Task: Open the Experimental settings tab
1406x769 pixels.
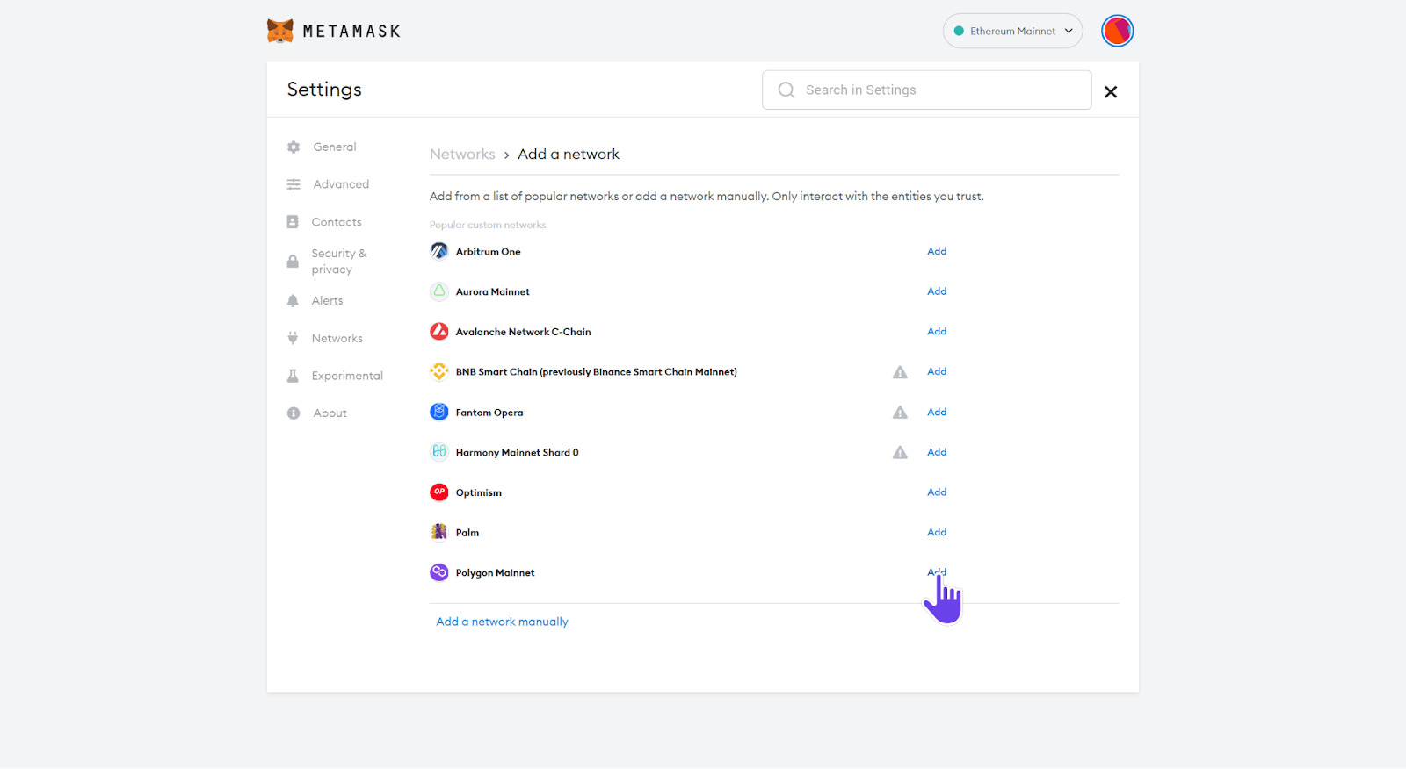Action: pos(347,376)
